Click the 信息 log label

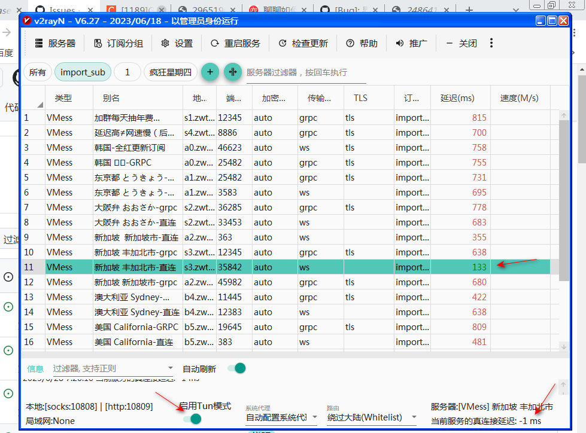pyautogui.click(x=35, y=369)
